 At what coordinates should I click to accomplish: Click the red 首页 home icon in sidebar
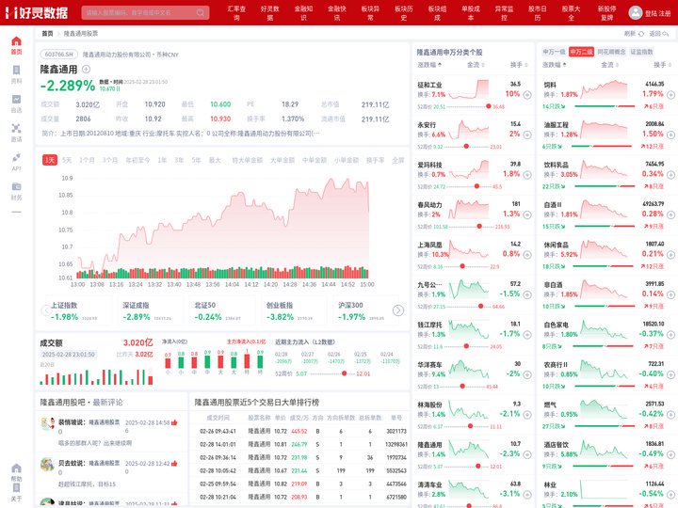[16, 41]
